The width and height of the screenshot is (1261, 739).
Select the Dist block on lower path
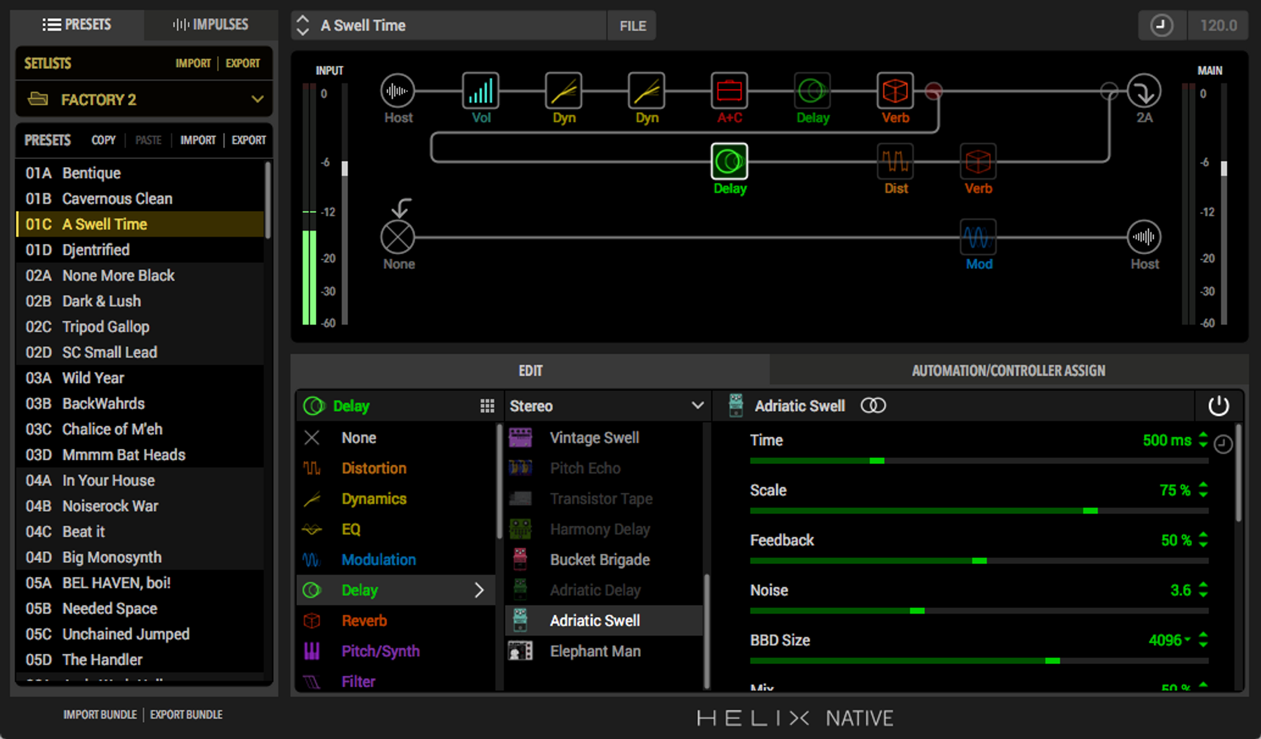point(895,162)
